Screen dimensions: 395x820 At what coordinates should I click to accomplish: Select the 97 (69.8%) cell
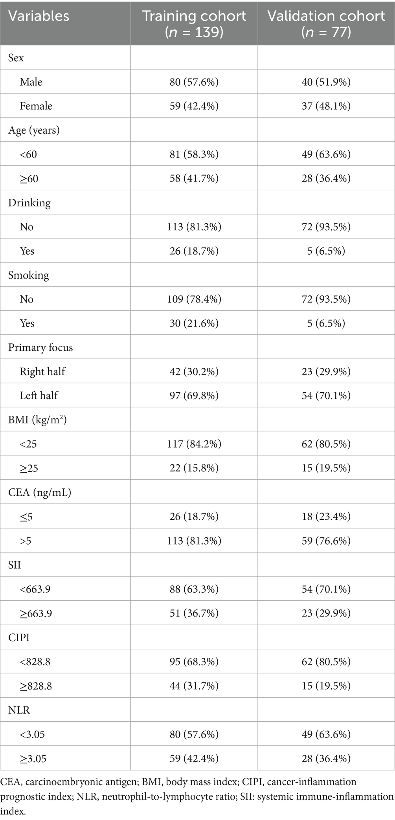tap(194, 395)
